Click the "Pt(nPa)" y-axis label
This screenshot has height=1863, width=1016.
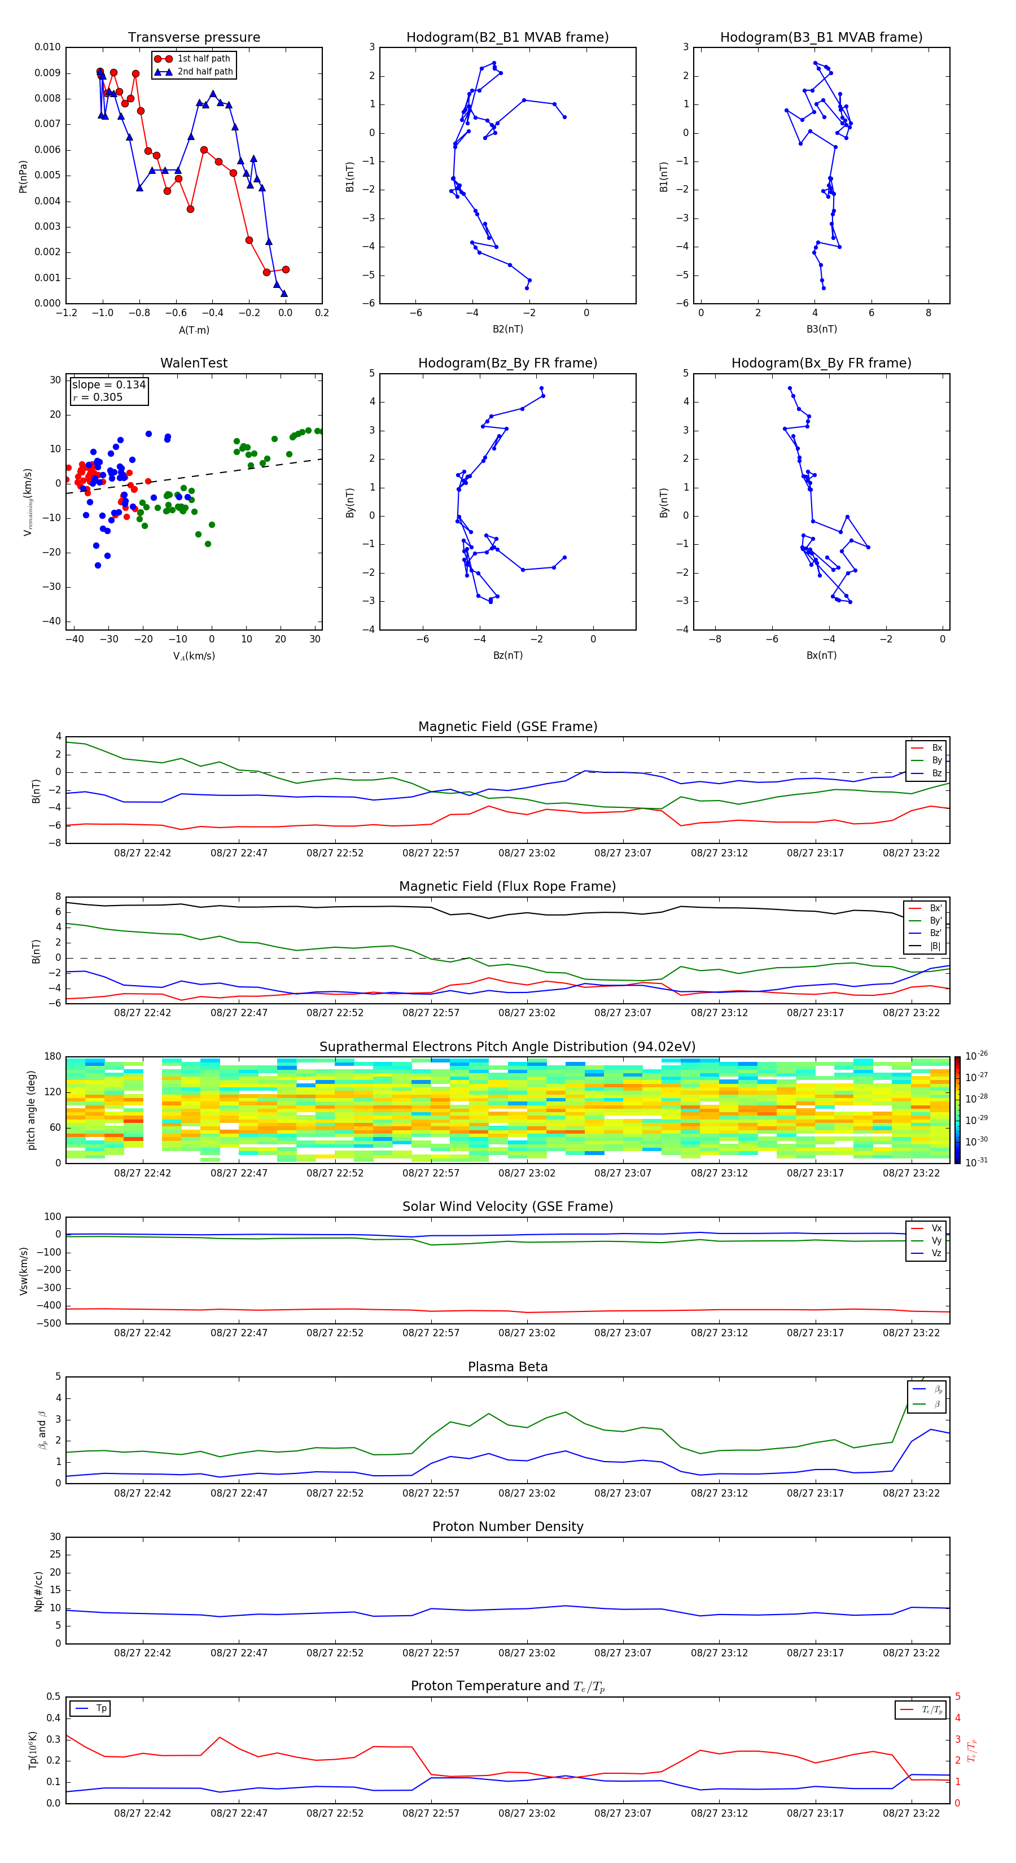23,176
